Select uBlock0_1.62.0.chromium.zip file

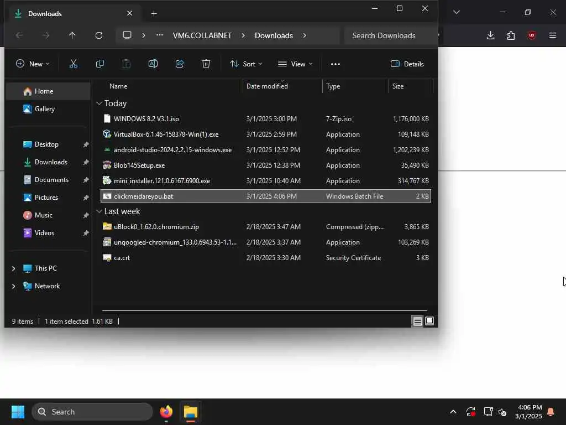pyautogui.click(x=266, y=227)
